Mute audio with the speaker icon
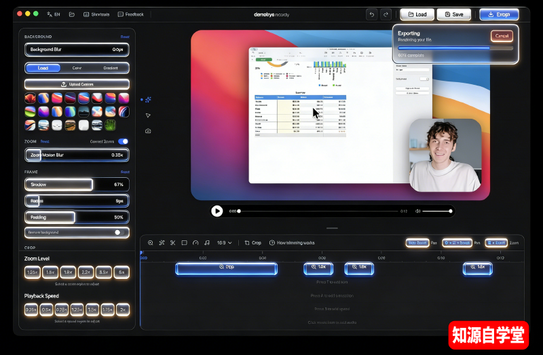The width and height of the screenshot is (543, 355). [418, 211]
